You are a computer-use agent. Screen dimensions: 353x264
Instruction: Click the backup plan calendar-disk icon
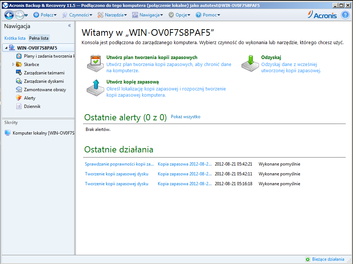pyautogui.click(x=95, y=63)
